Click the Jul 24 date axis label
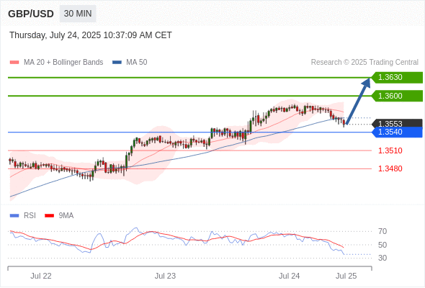425x288 pixels. (x=289, y=276)
